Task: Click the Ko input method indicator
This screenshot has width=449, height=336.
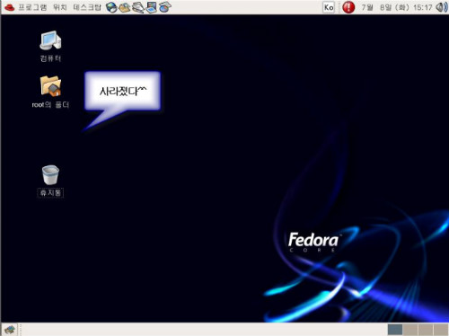Action: [329, 7]
